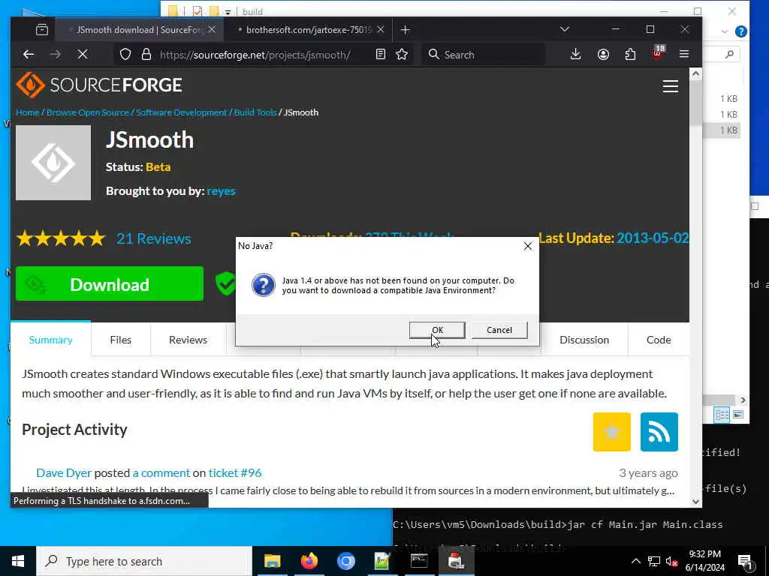Select the Code tab
Screen dimensions: 769x576
(x=658, y=340)
